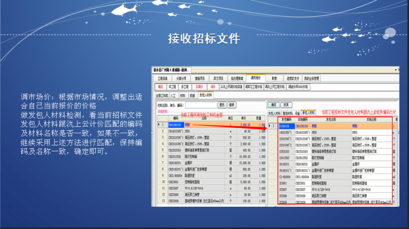Select row 1 钢筋 in left table
Screen dimensions: 409x229
tap(211, 125)
